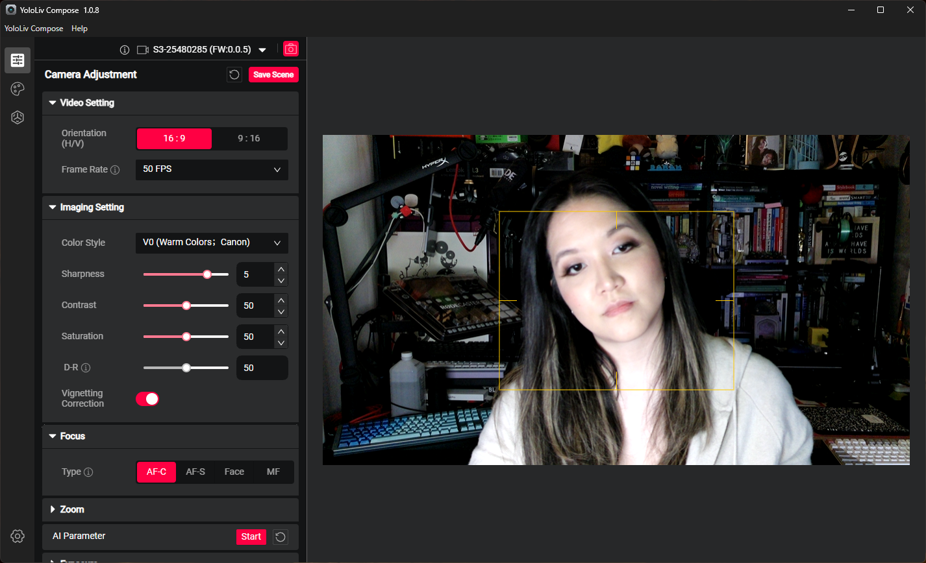Click the Vignetting Correction label
This screenshot has width=926, height=563.
(82, 398)
